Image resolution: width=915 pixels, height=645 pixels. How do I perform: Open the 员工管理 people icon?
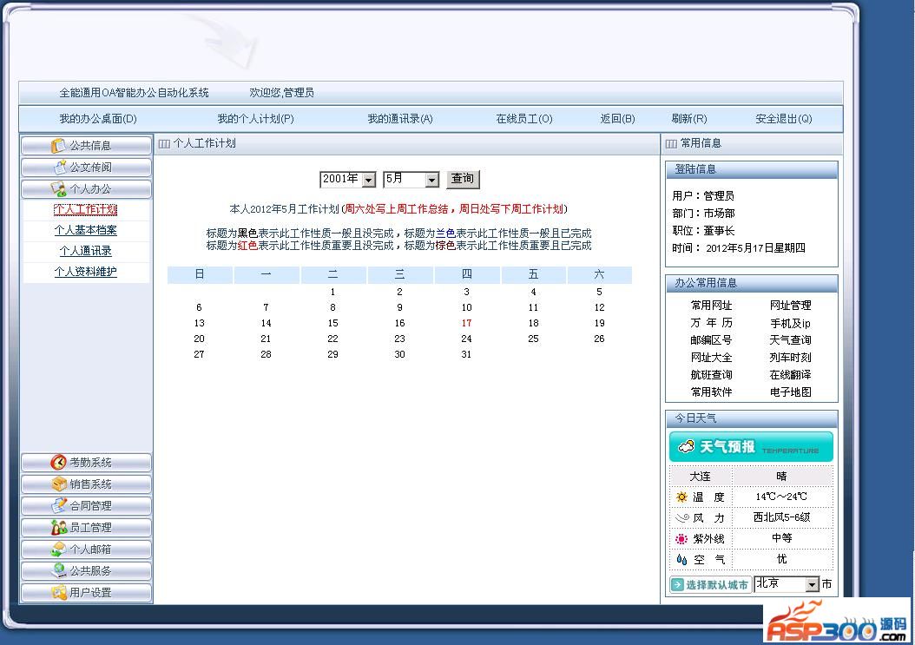pyautogui.click(x=59, y=528)
